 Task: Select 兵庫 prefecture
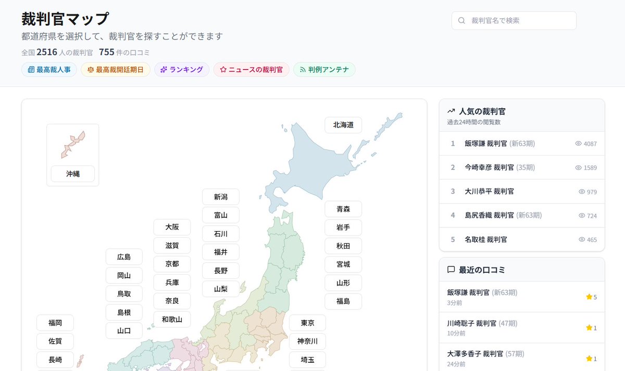point(172,283)
